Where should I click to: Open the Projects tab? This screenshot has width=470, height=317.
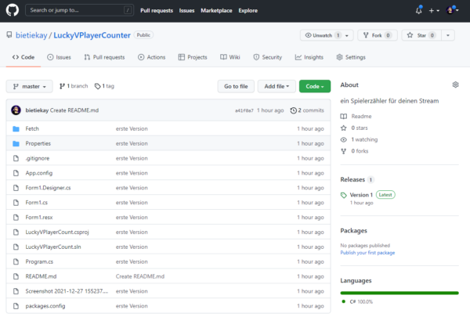click(193, 57)
